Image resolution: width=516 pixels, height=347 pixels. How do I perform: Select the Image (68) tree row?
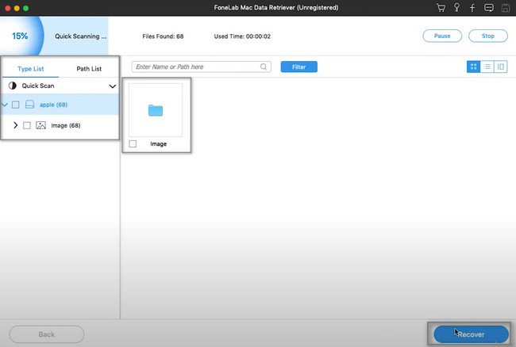60,125
